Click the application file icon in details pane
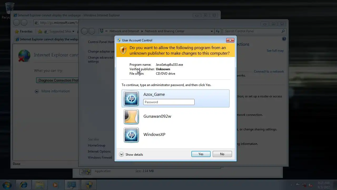The height and width of the screenshot is (190, 337). click(85, 172)
